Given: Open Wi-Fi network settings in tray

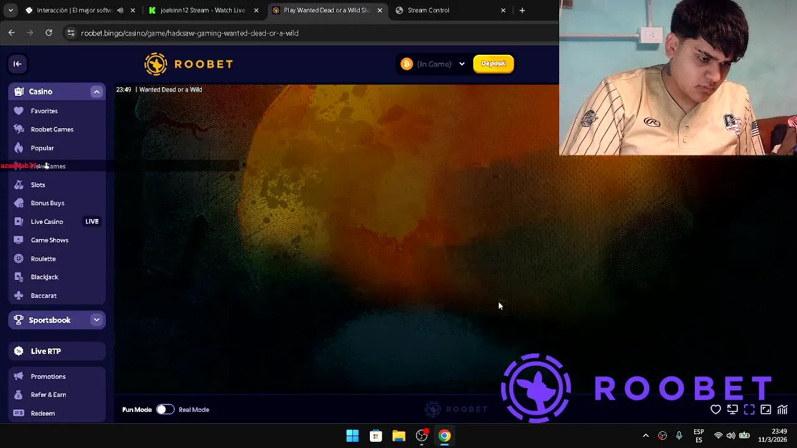Looking at the screenshot, I should (719, 436).
